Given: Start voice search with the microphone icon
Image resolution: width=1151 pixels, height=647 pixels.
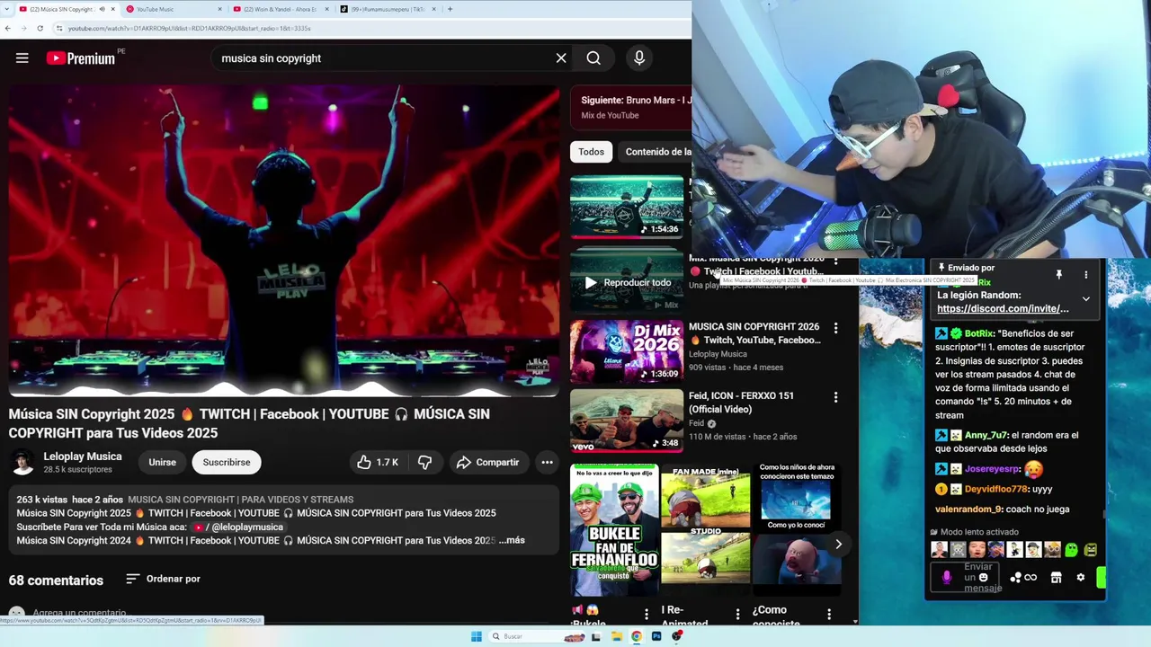Looking at the screenshot, I should [639, 58].
